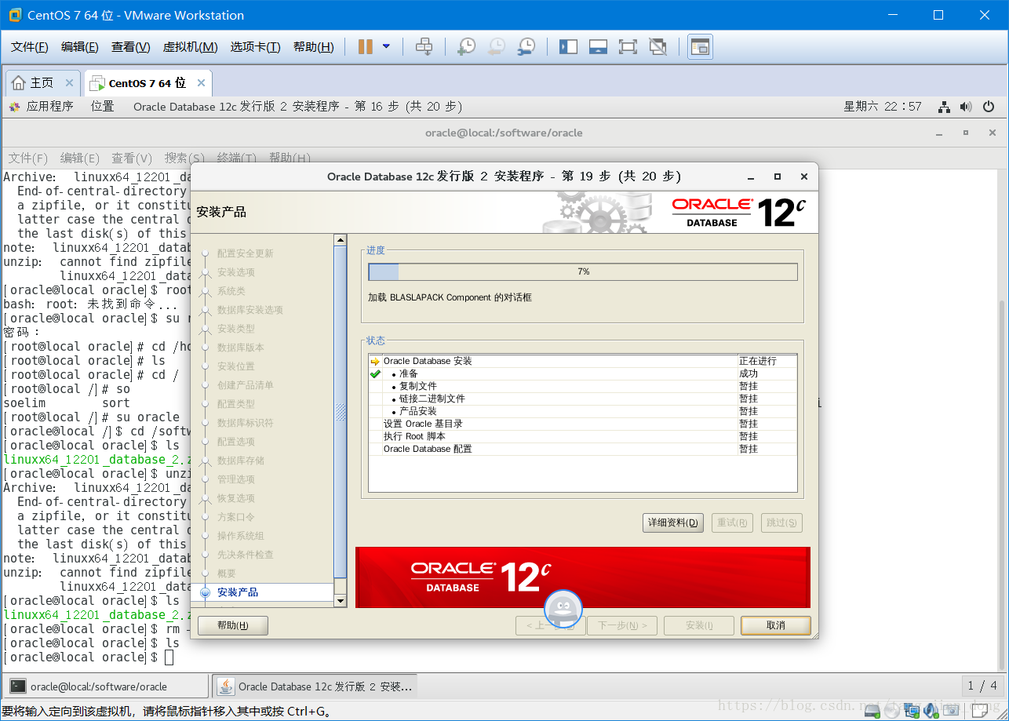Select the 配置安全更新 step in the sidebar
The image size is (1009, 721).
[245, 253]
